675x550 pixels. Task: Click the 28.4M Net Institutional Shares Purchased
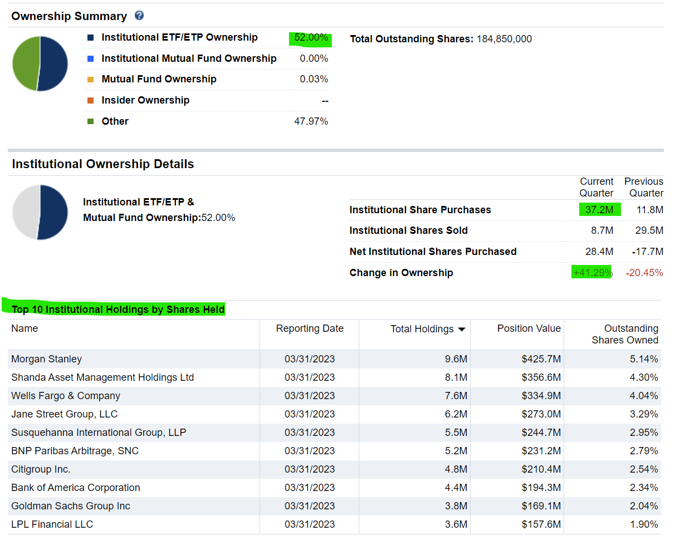599,252
